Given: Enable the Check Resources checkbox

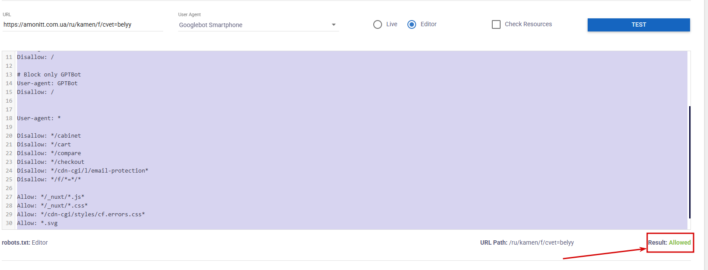Looking at the screenshot, I should pyautogui.click(x=496, y=24).
